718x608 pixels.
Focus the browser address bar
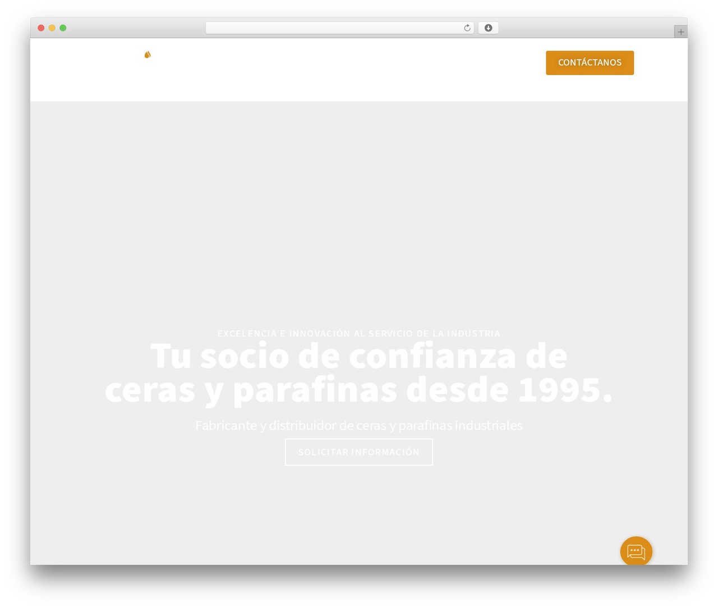click(339, 28)
